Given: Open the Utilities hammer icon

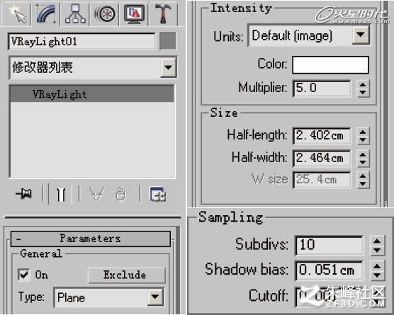Looking at the screenshot, I should pyautogui.click(x=163, y=14).
